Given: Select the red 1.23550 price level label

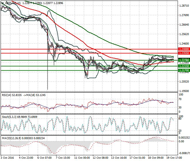Looking at the screenshot, I should [184, 53].
